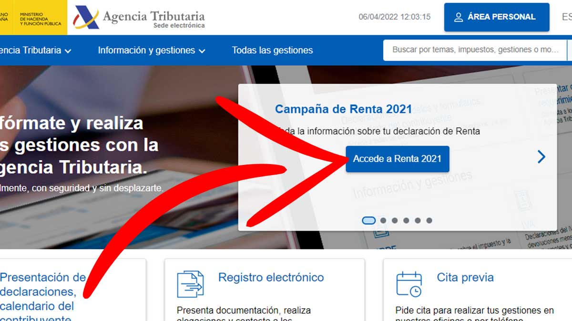Expand the Información y gestiones menu

coord(151,50)
